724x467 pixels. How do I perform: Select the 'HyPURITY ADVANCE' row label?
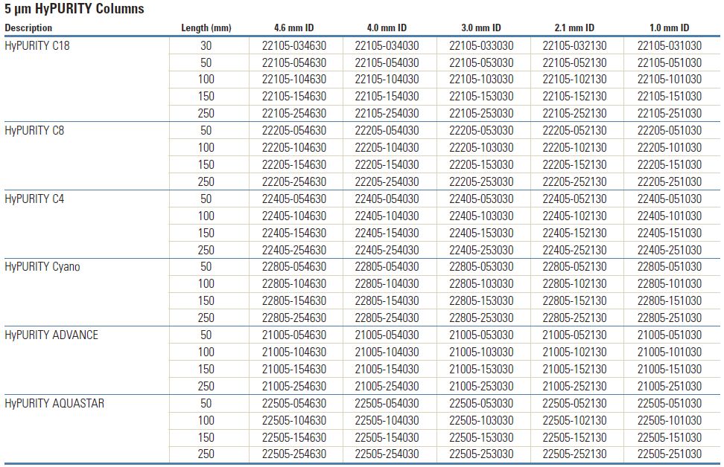[x=51, y=335]
